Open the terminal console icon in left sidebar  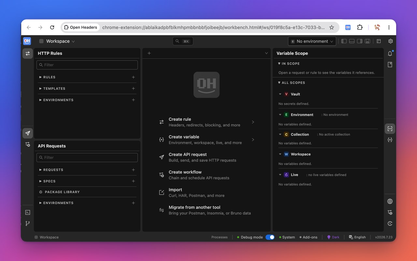pos(28,212)
